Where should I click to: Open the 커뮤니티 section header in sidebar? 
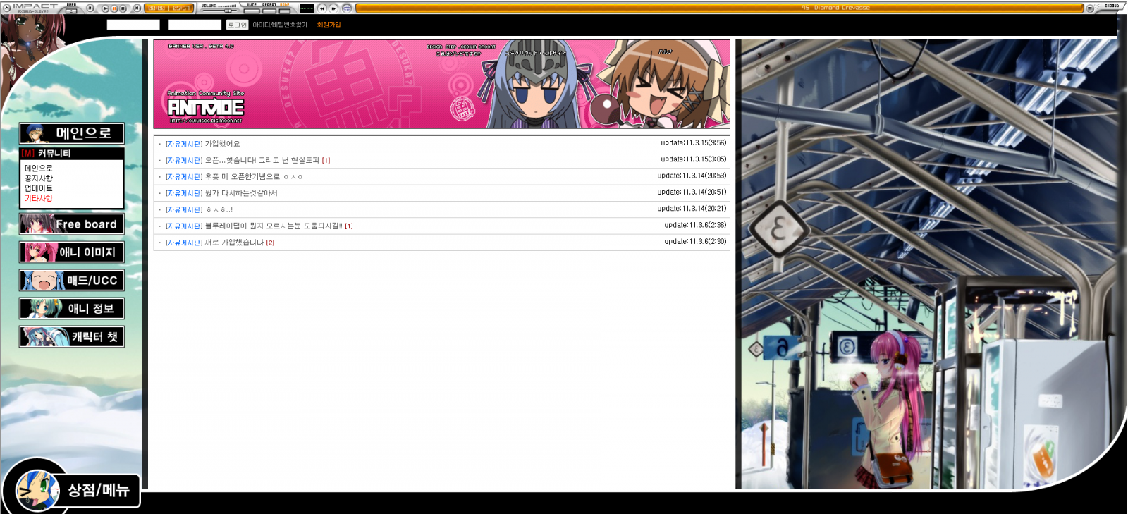click(54, 154)
